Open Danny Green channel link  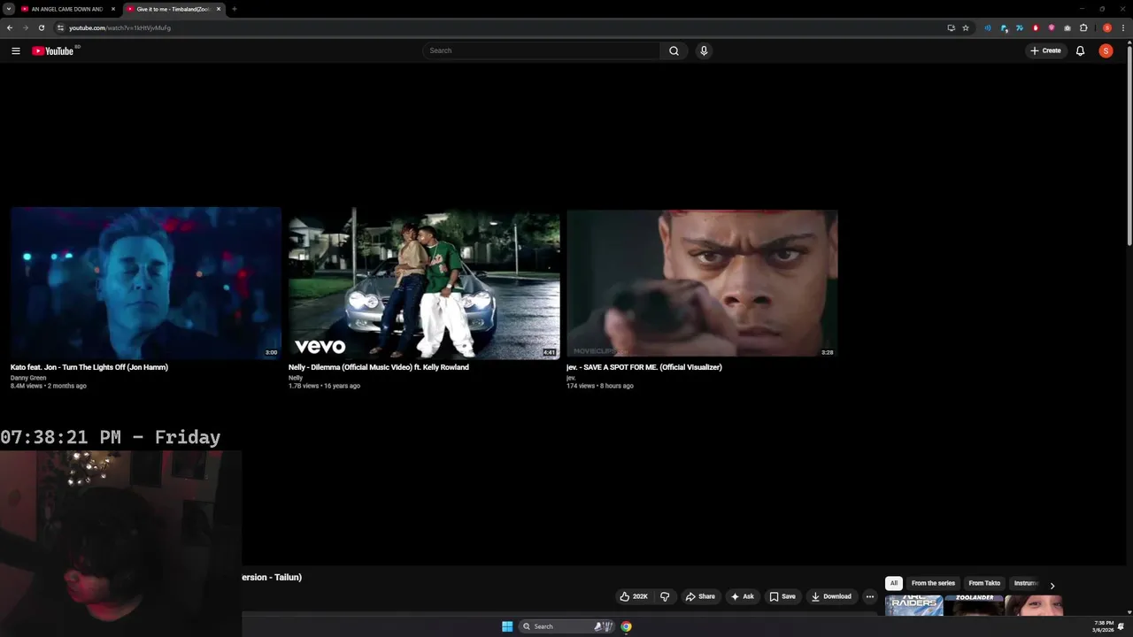(x=28, y=378)
